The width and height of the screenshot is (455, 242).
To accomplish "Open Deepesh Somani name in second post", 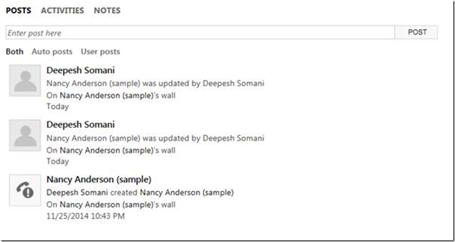I will (80, 125).
